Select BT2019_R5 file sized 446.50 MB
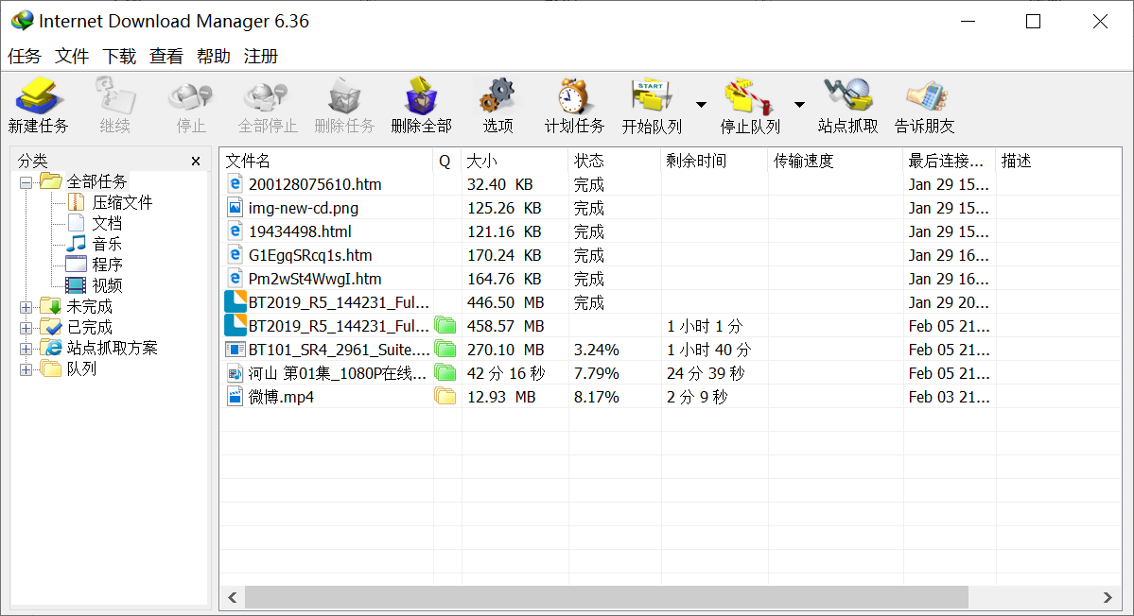The image size is (1134, 616). click(x=671, y=302)
